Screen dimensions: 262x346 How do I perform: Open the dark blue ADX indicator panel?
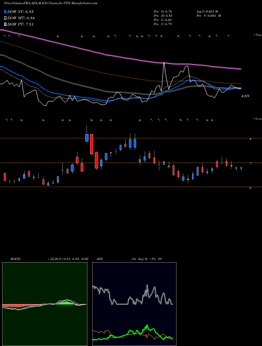pyautogui.click(x=134, y=304)
